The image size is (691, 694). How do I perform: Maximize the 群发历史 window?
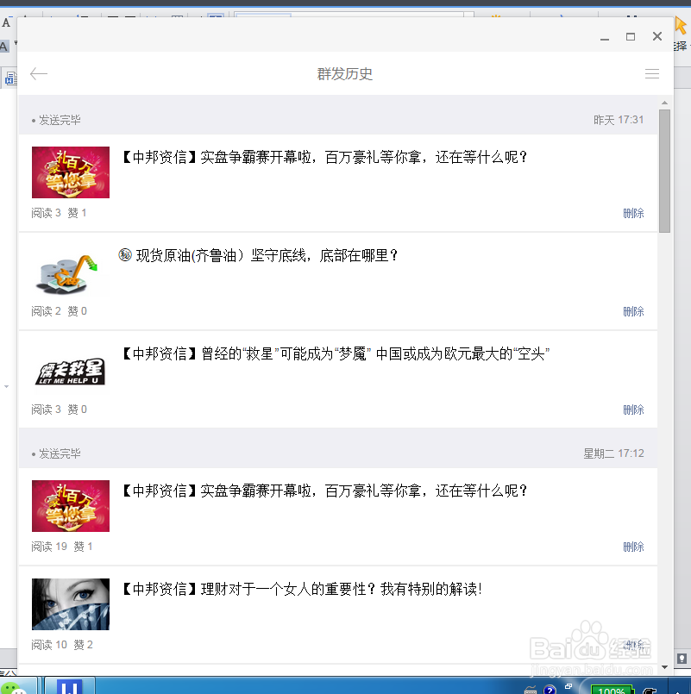click(631, 37)
